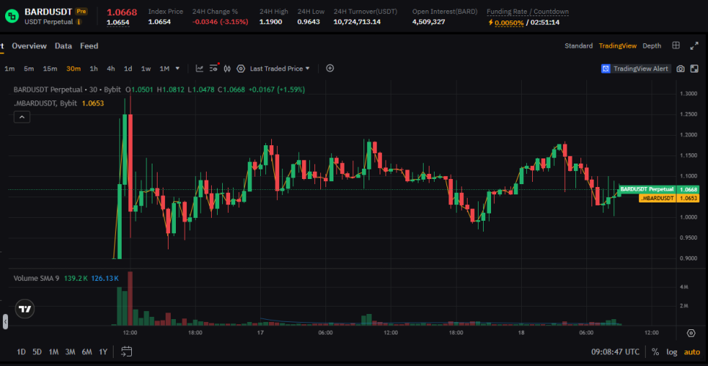Screen dimensions: 708x366
Task: Set range to 5D
Action: point(37,352)
